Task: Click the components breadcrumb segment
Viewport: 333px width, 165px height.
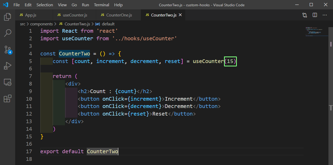Action: click(41, 24)
